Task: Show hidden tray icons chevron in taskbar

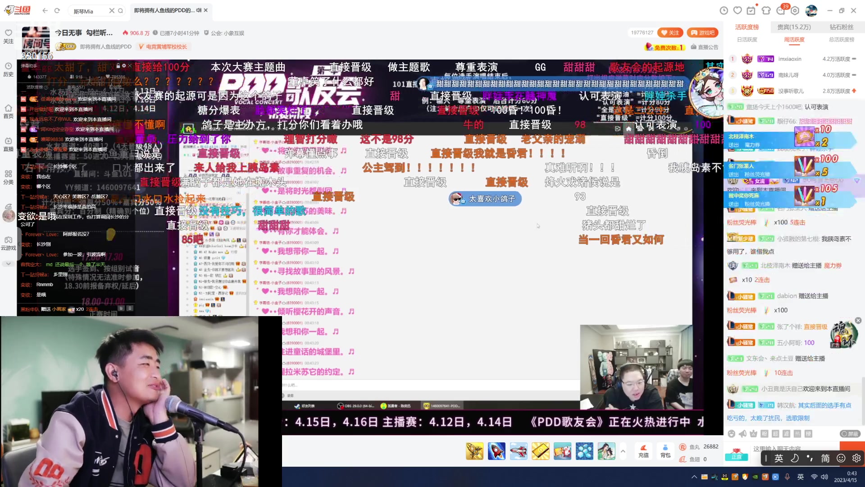Action: click(694, 477)
